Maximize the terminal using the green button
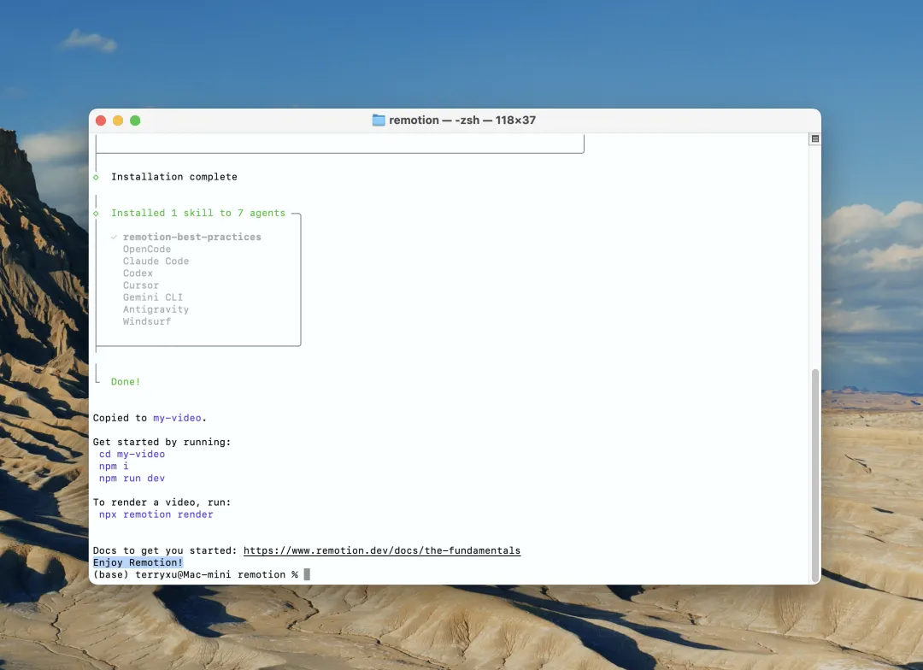This screenshot has height=670, width=923. click(135, 120)
